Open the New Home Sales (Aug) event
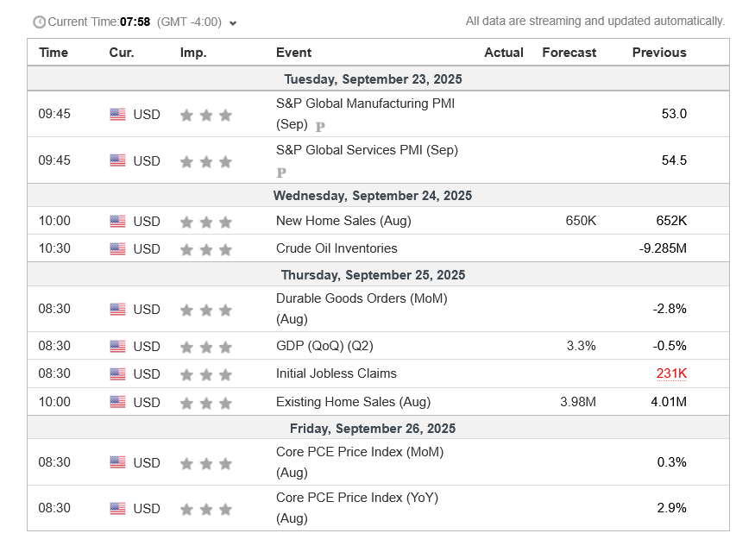 click(x=343, y=221)
